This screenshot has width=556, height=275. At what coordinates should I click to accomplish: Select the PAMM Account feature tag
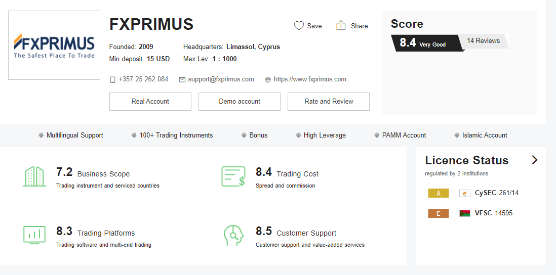[x=404, y=135]
